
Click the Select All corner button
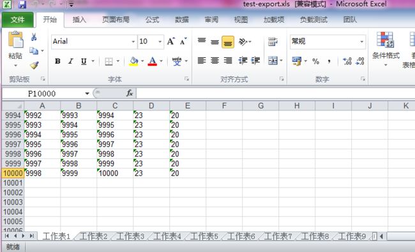tap(13, 106)
